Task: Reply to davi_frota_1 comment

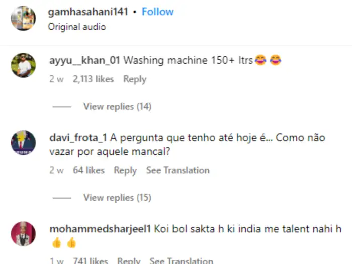Action: coord(125,170)
